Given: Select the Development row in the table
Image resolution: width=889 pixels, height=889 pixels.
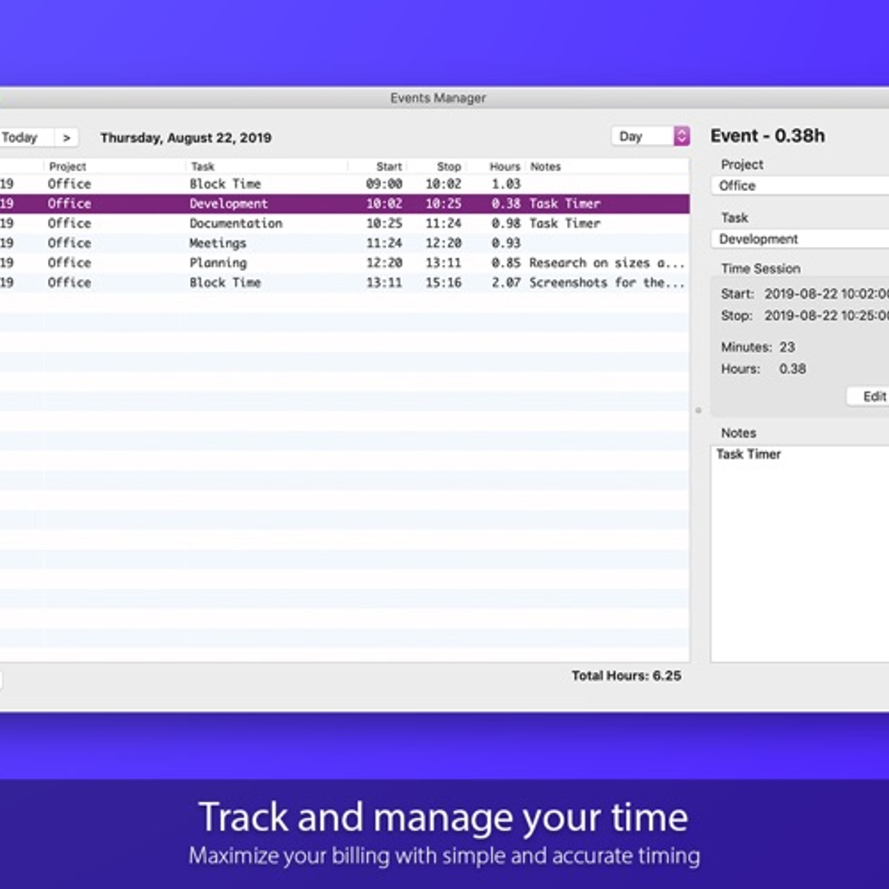Looking at the screenshot, I should coord(344,204).
